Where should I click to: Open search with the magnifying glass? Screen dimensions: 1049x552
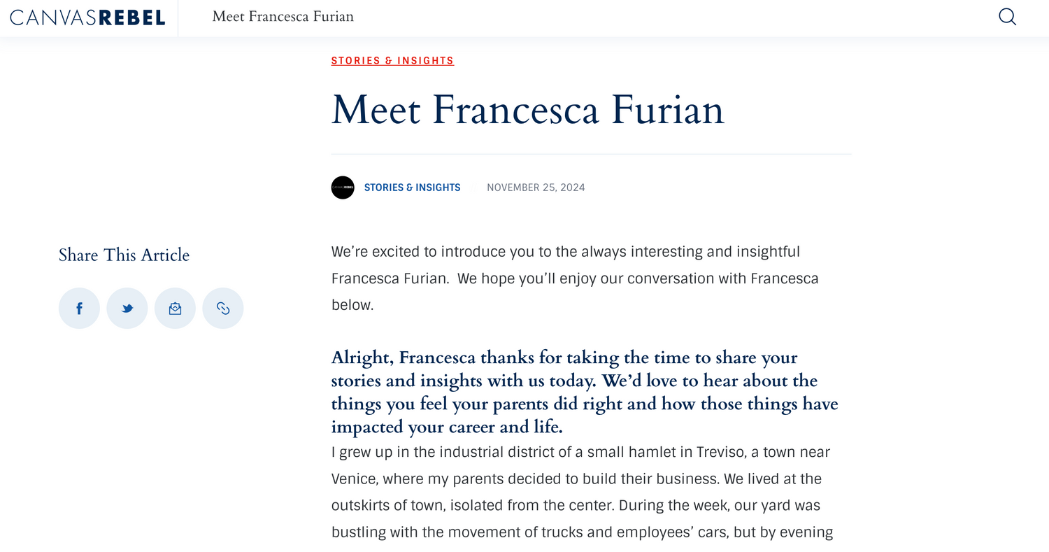point(1007,17)
